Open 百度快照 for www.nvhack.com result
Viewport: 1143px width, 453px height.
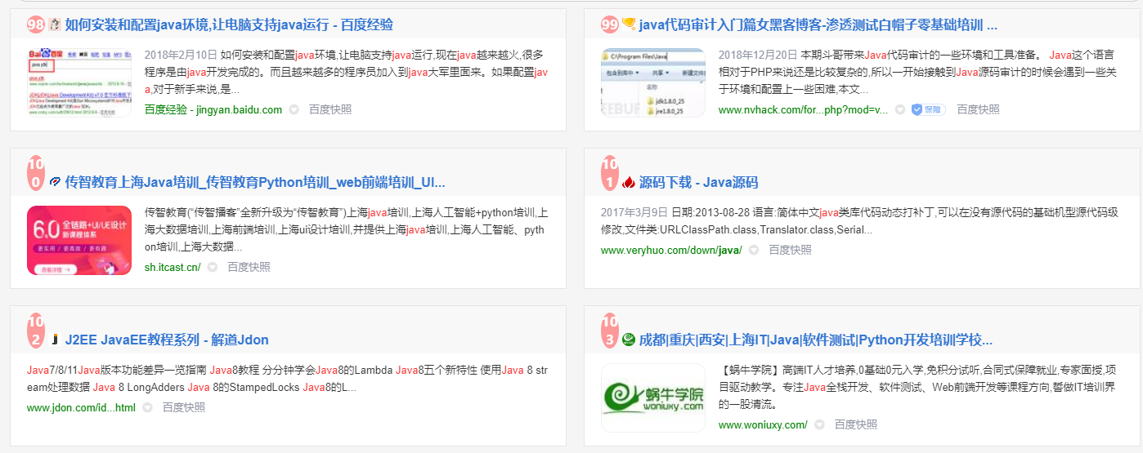[979, 109]
